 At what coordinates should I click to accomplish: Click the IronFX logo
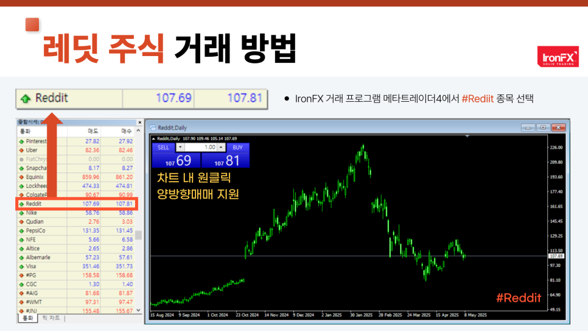coord(558,56)
